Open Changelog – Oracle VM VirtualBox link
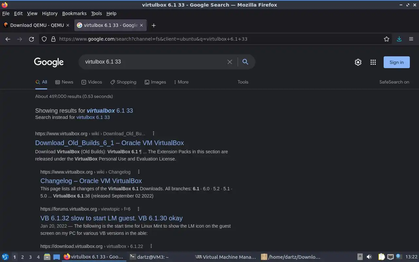This screenshot has height=262, width=419. [91, 181]
